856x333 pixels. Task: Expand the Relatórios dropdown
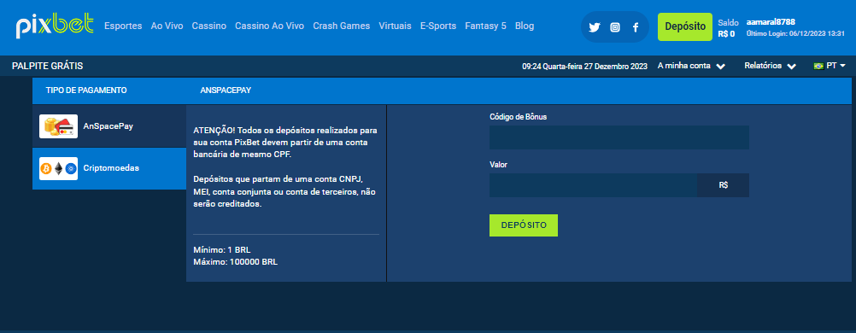[x=771, y=66]
